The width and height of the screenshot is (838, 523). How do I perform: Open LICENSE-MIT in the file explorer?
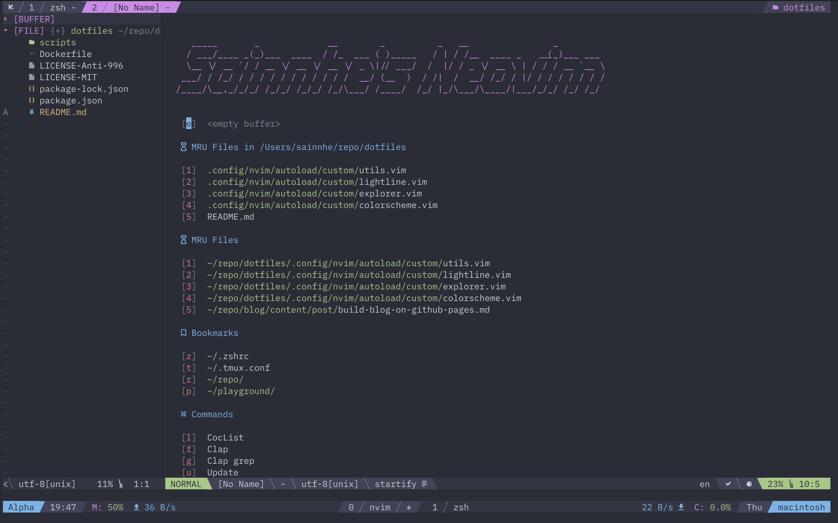[68, 77]
